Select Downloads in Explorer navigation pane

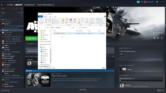[45, 56]
